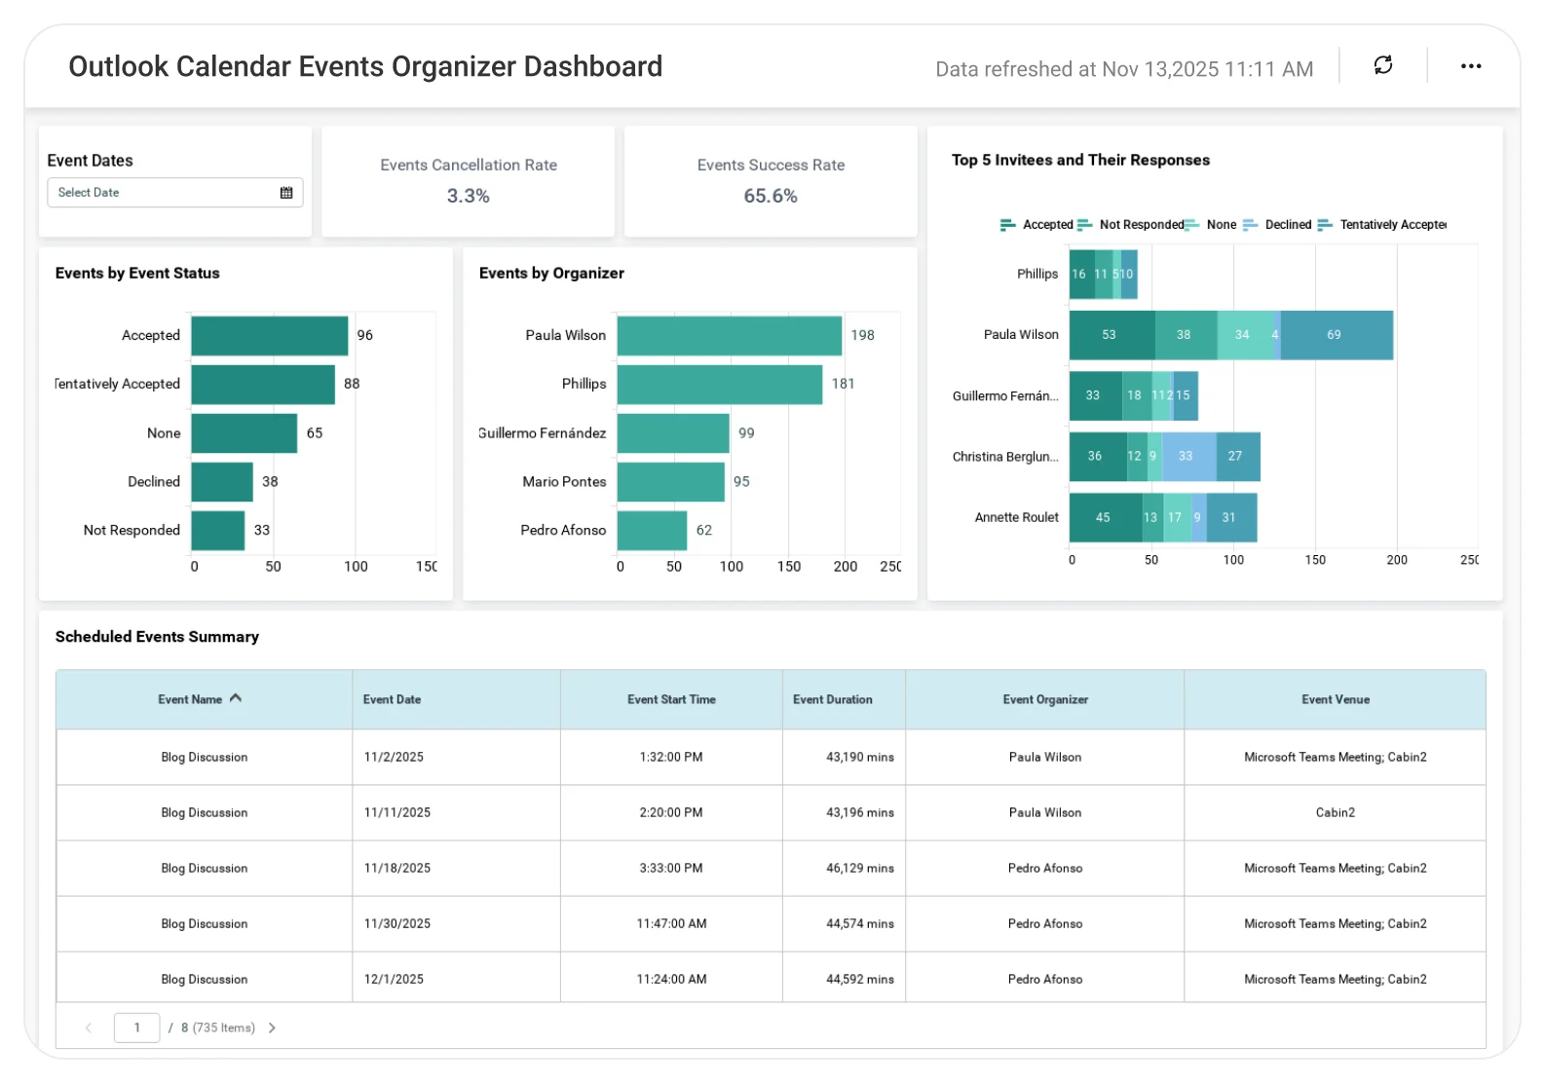Click the Events Cancellation Rate card
This screenshot has width=1545, height=1083.
point(469,181)
